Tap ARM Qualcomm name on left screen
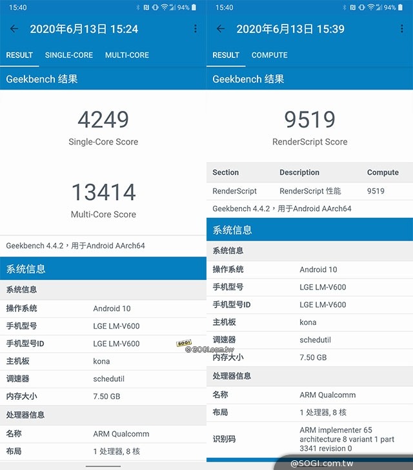The width and height of the screenshot is (413, 470). (121, 434)
